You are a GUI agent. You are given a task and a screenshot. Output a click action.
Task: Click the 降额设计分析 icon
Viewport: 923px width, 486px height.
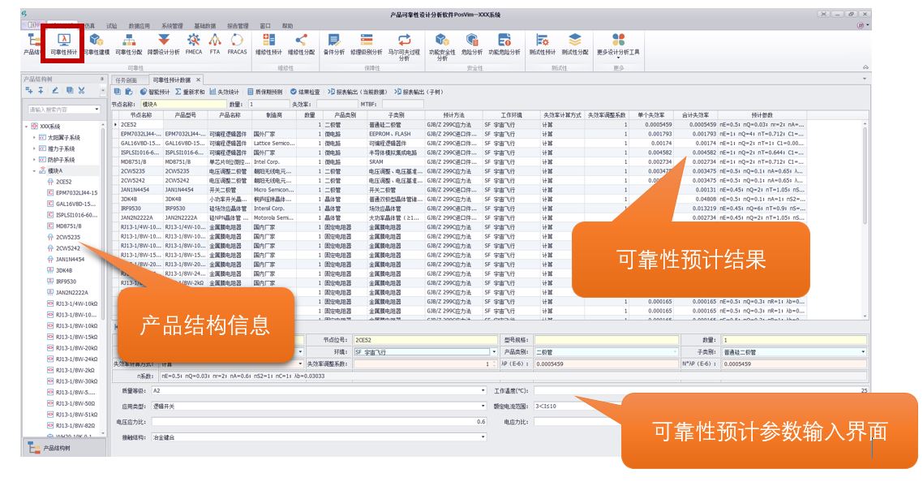click(x=163, y=43)
